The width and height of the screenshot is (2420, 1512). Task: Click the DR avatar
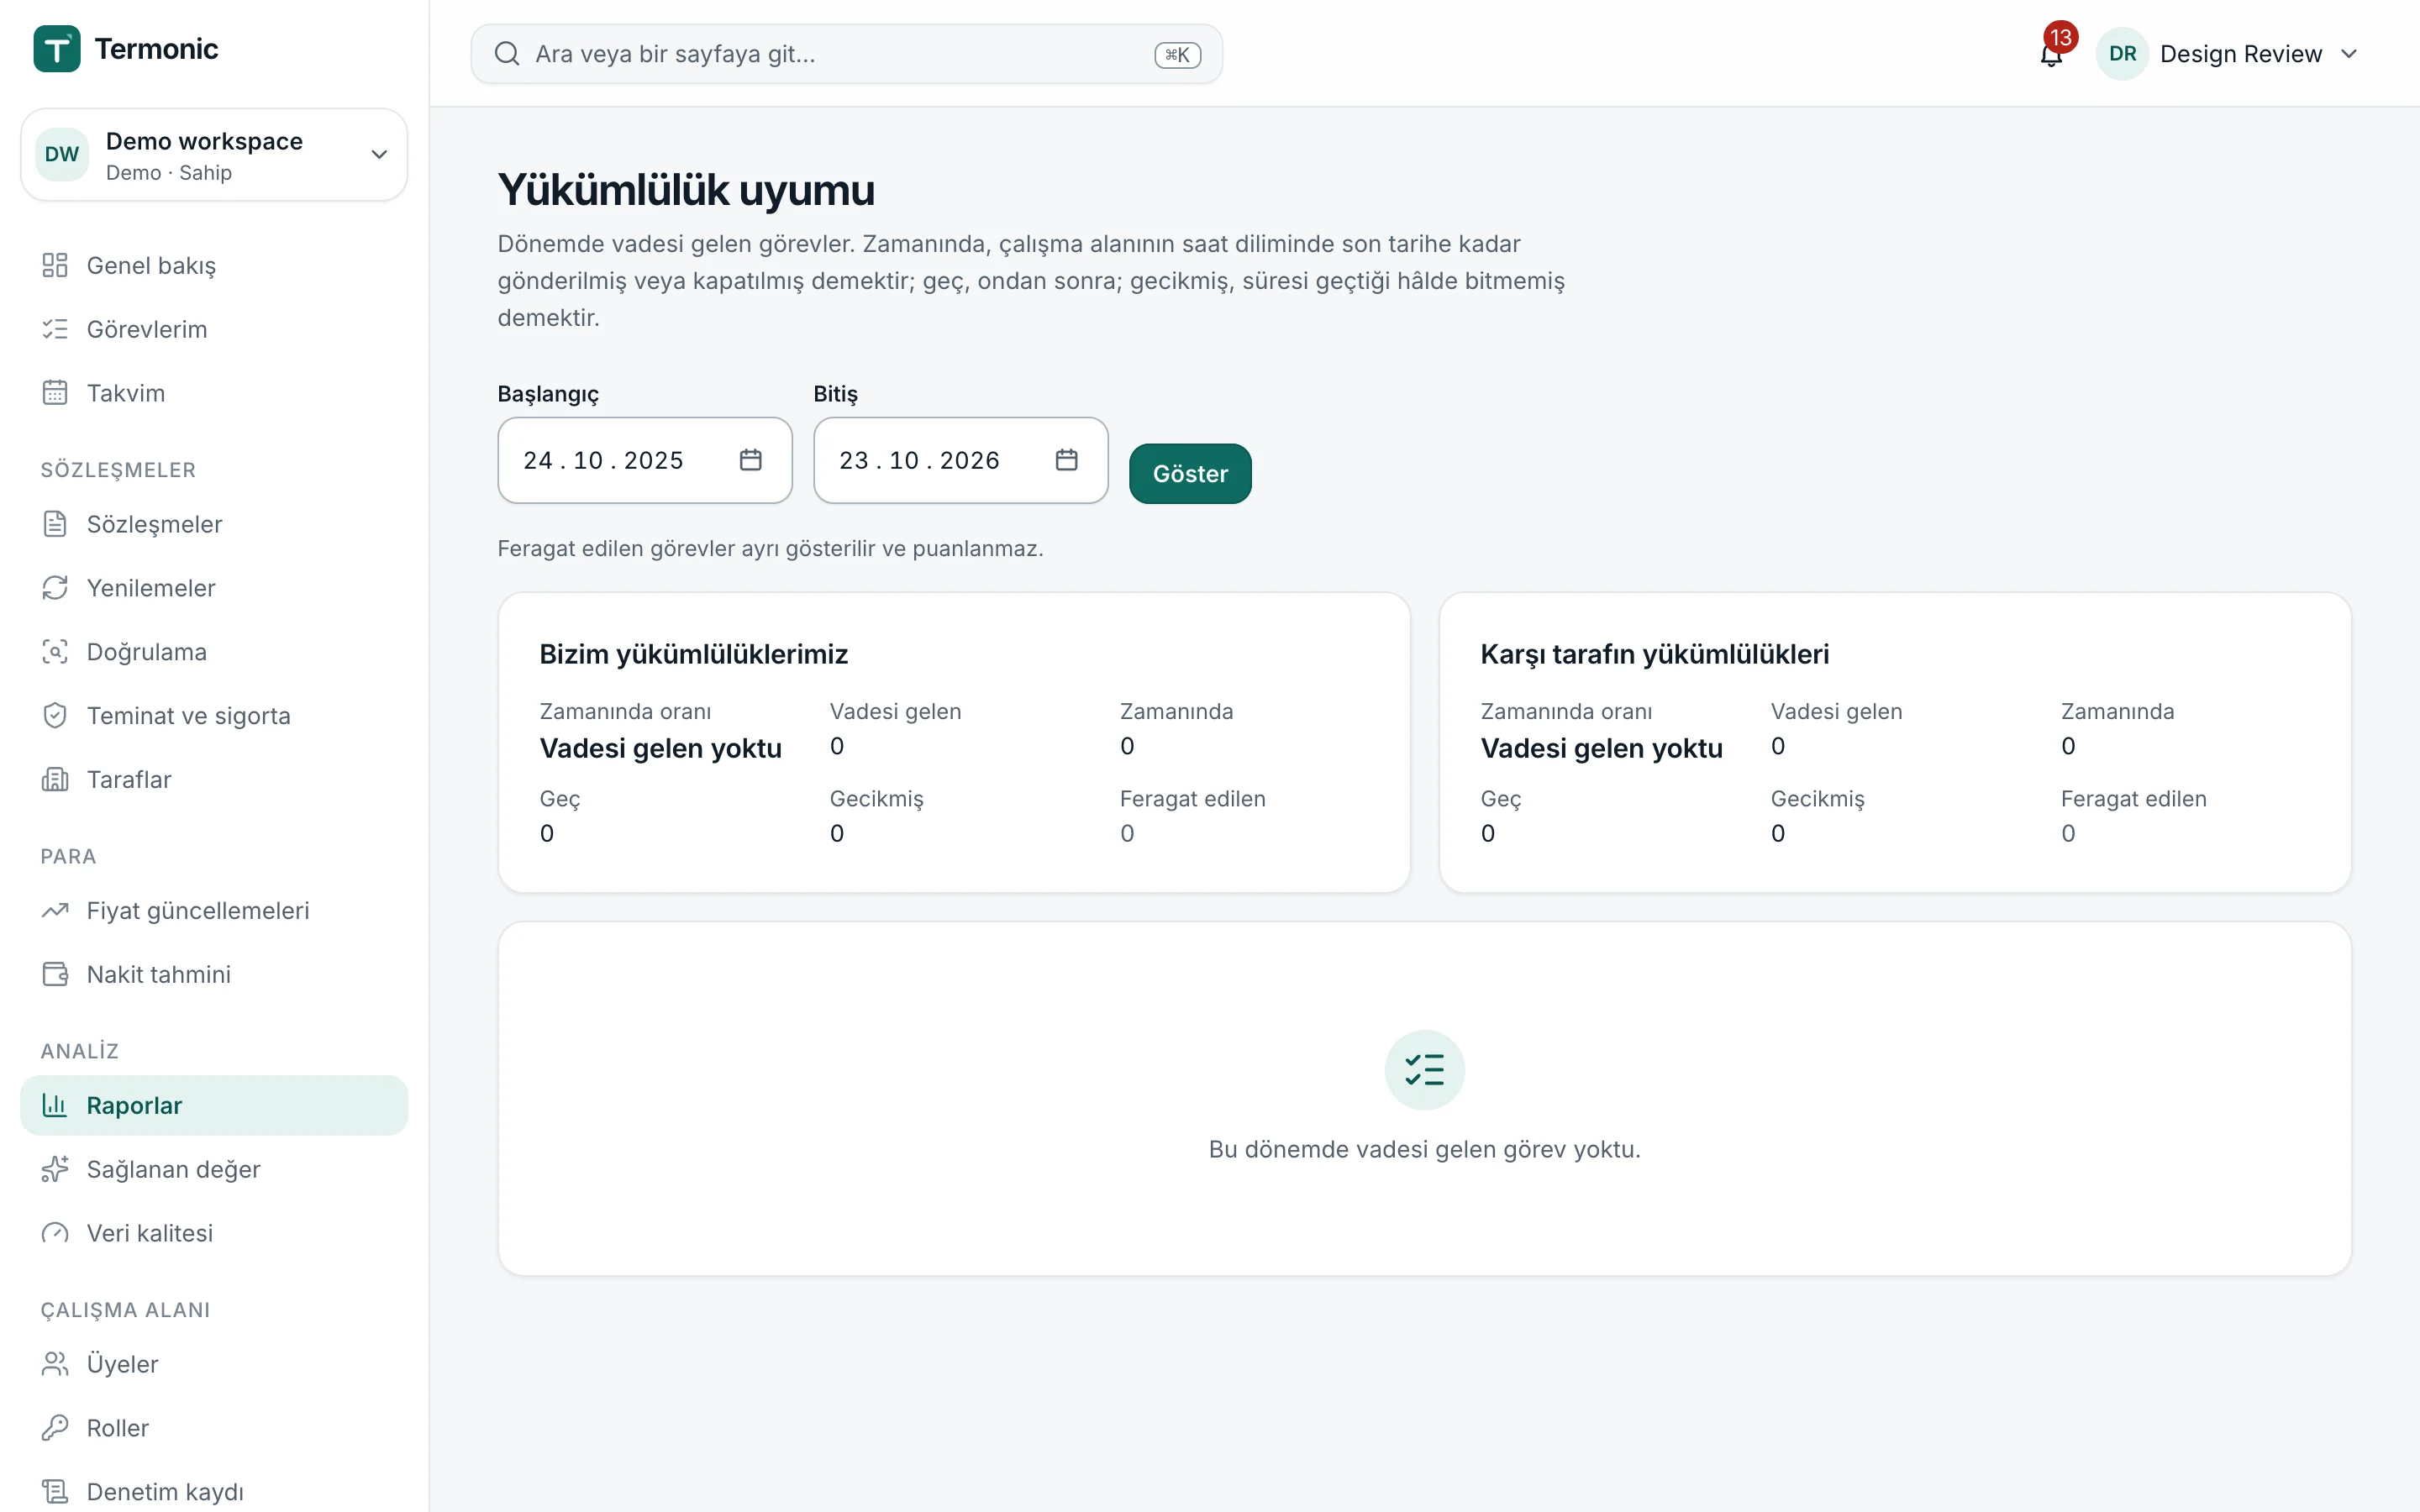pos(2122,54)
